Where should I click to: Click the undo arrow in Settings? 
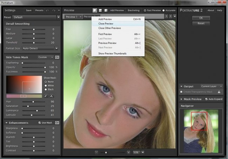click(48, 11)
